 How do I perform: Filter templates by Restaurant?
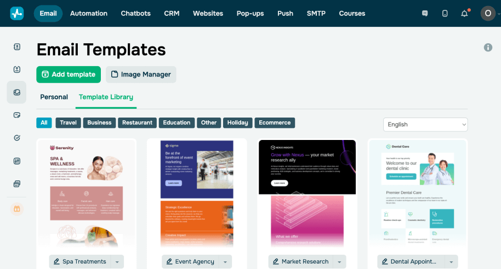click(138, 122)
